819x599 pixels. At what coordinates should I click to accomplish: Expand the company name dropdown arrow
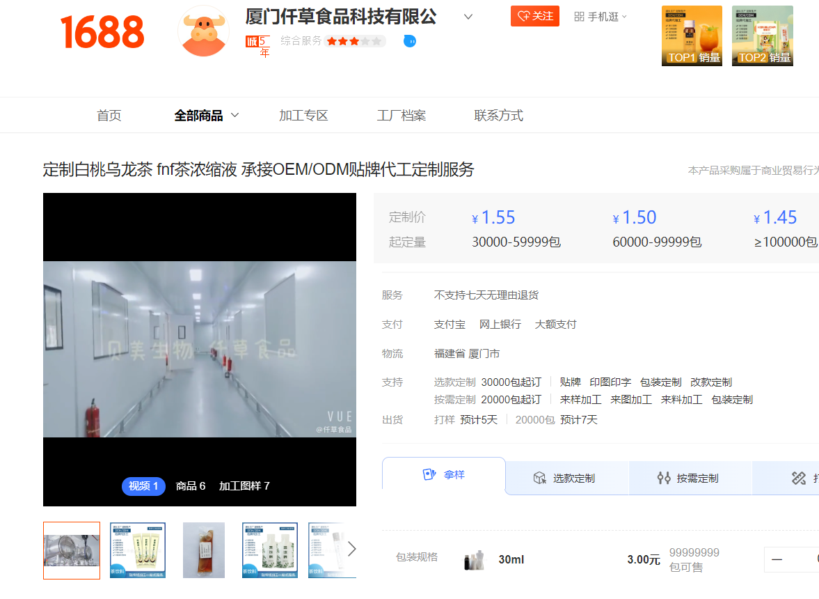coord(468,17)
